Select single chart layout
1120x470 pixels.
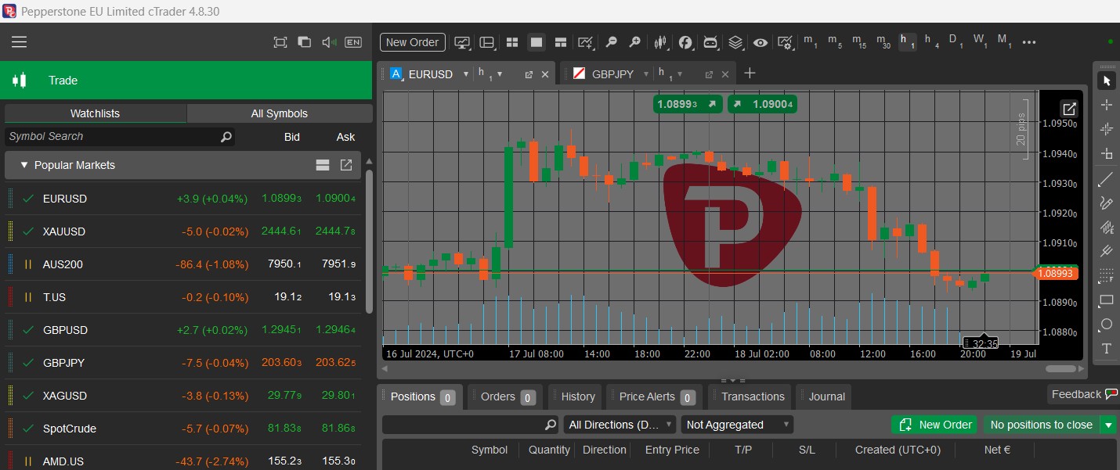(x=537, y=42)
